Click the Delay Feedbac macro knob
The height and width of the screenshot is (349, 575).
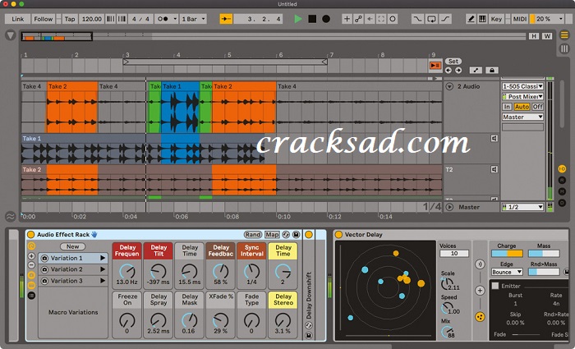click(x=220, y=272)
